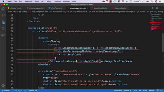Click the 'header' breadcrumb segment

[x=142, y=12]
